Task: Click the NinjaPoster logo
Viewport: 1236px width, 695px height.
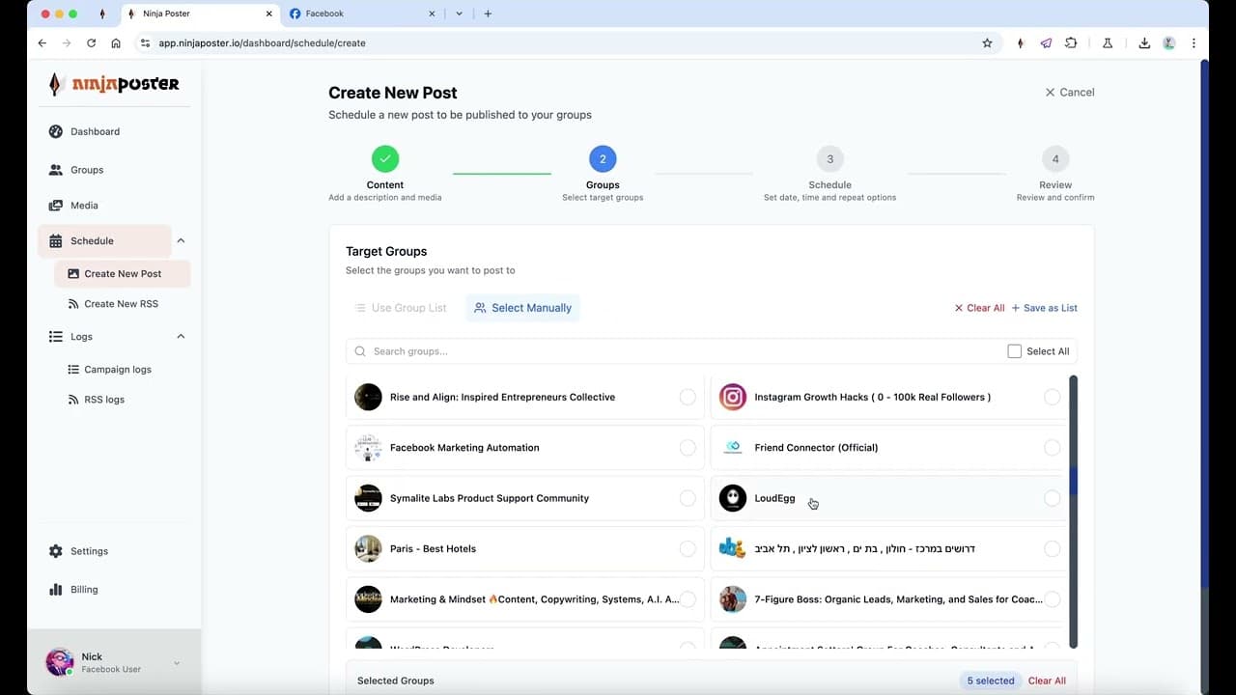Action: click(x=114, y=84)
